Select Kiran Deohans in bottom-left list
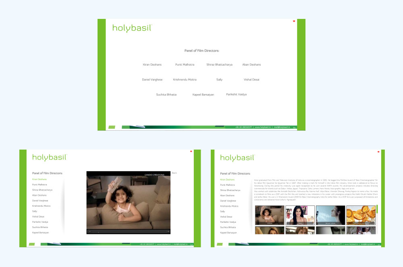Viewport: 403px width, 267px height. tap(39, 179)
